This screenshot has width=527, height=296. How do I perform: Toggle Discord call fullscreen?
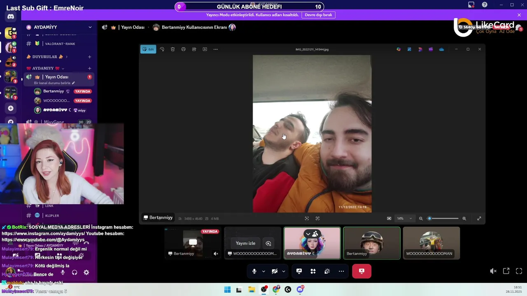pos(519,271)
